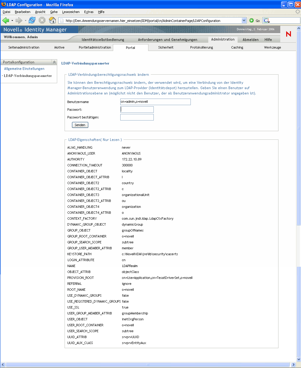Image resolution: width=301 pixels, height=368 pixels.
Task: Click the USE_SSL label
Action: click(x=73, y=307)
